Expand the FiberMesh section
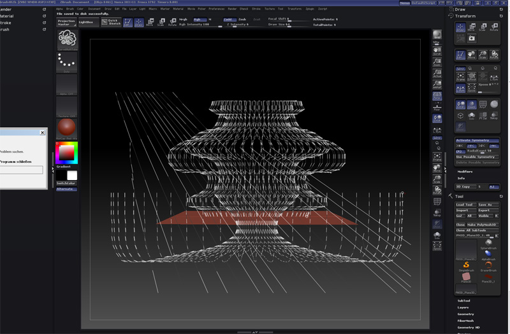The height and width of the screenshot is (334, 510). [465, 321]
